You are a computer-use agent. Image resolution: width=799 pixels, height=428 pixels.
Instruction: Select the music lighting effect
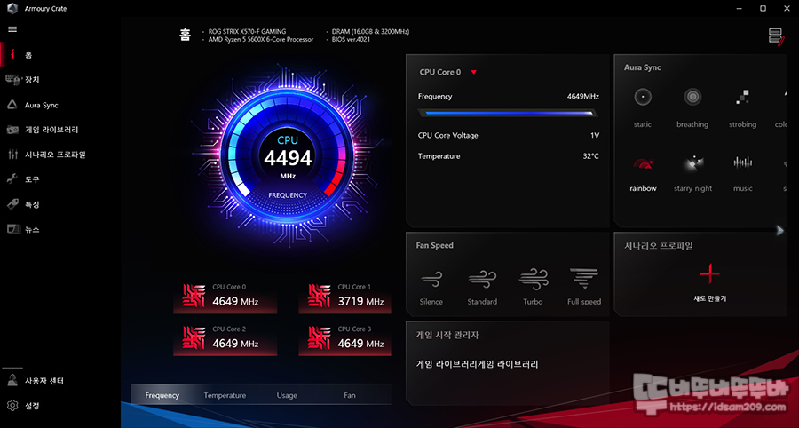[x=742, y=173]
